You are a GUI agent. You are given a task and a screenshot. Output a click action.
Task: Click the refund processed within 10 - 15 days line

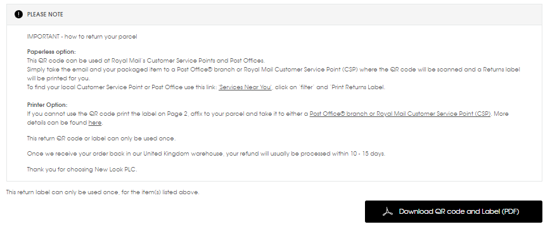click(x=206, y=153)
